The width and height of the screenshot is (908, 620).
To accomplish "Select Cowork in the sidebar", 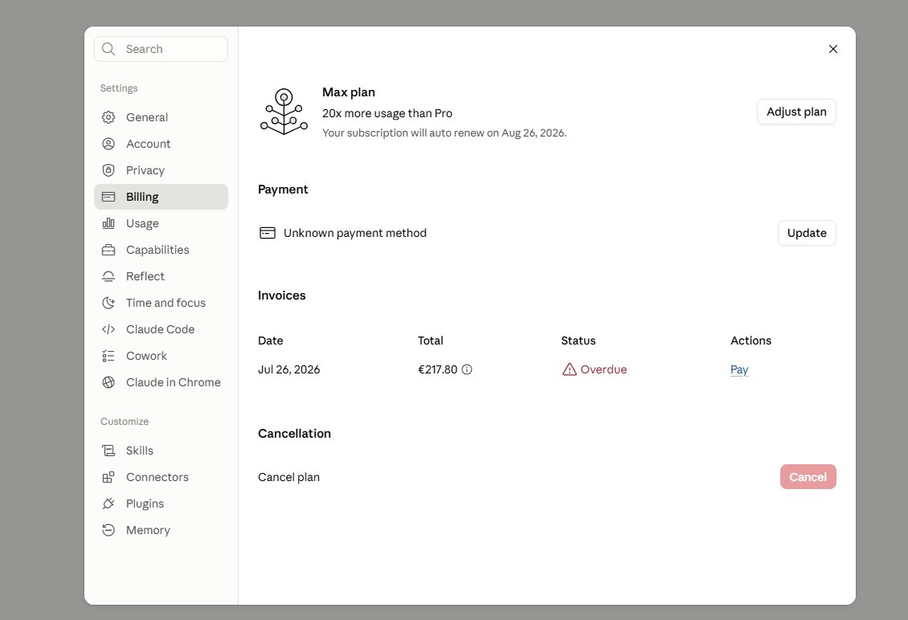I will (161, 356).
